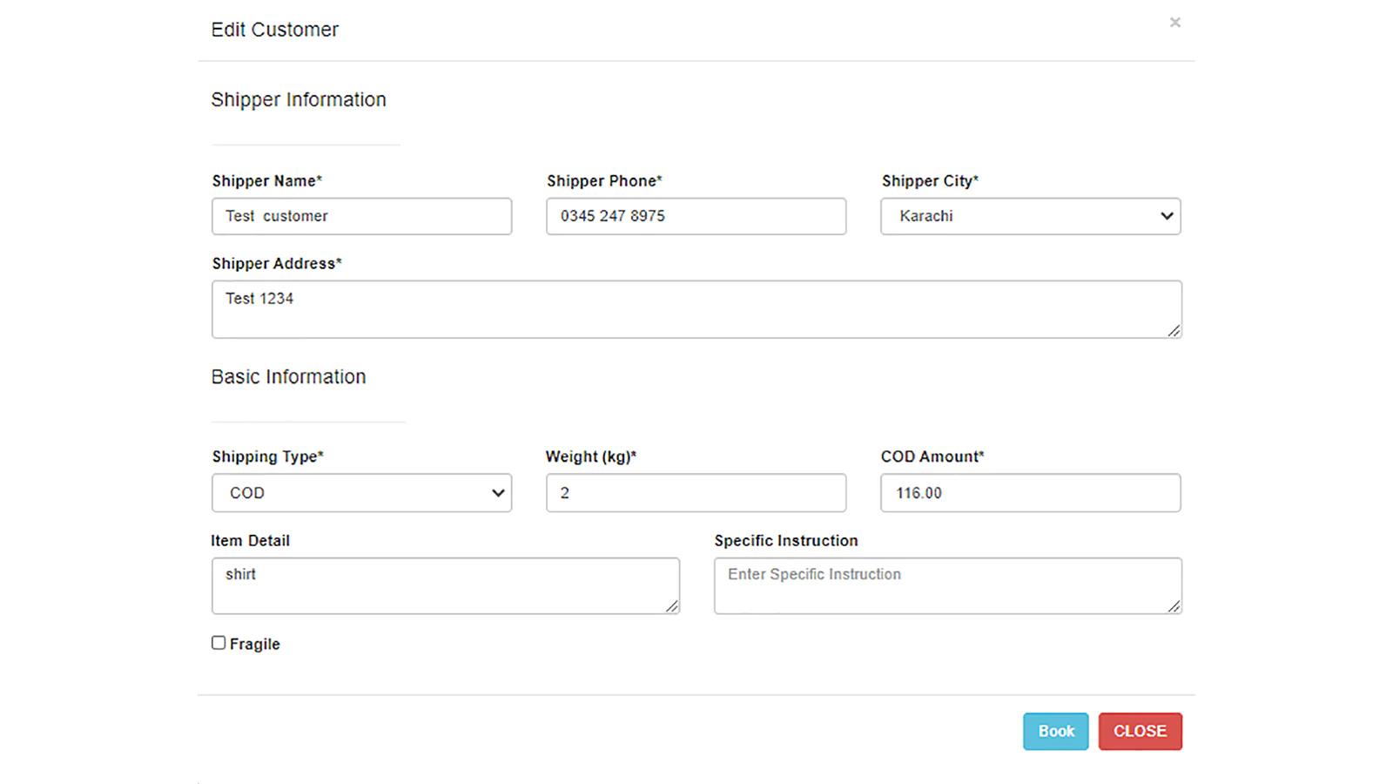This screenshot has width=1393, height=784.
Task: Click the Edit Customer dialog title
Action: click(x=274, y=30)
